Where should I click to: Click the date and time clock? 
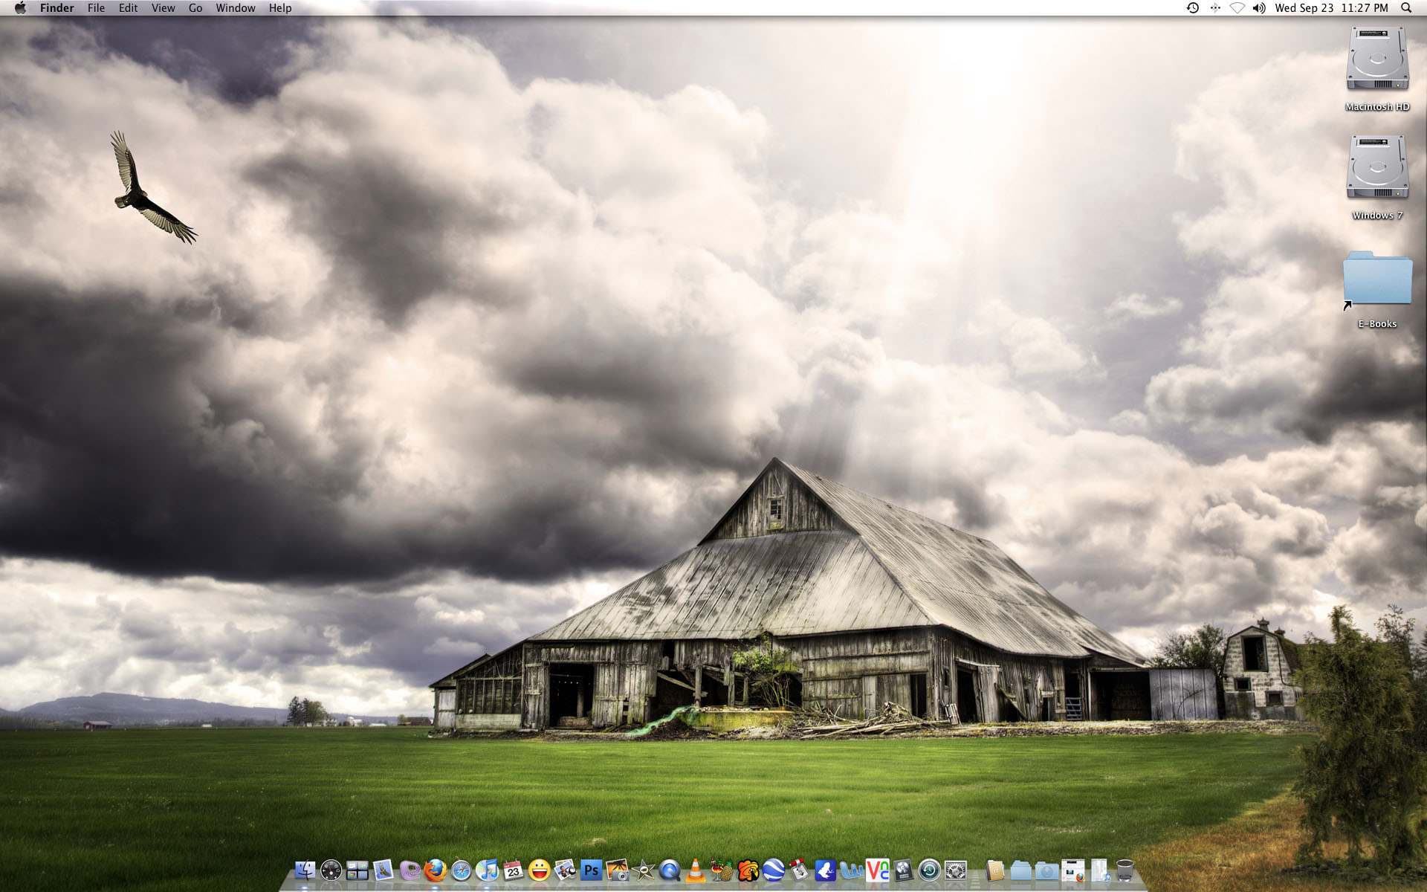coord(1331,7)
